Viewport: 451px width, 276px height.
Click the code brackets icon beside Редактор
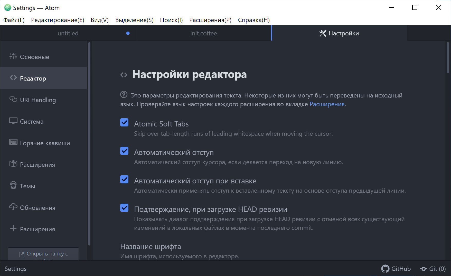click(13, 77)
